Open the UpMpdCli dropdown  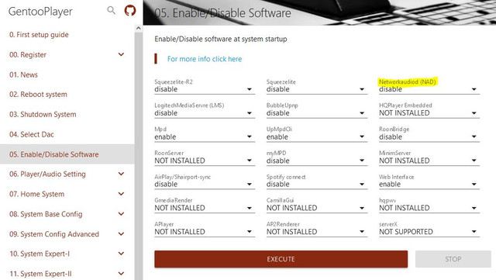click(317, 137)
